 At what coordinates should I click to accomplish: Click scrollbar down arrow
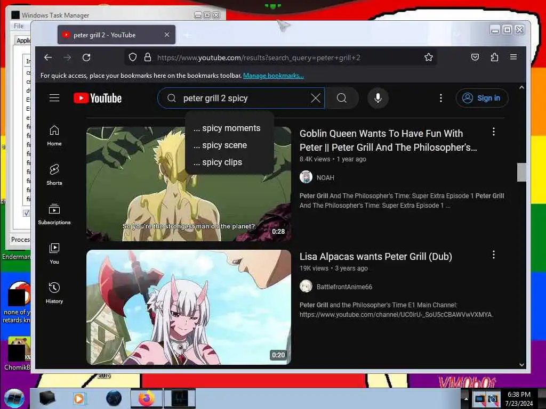[x=521, y=365]
